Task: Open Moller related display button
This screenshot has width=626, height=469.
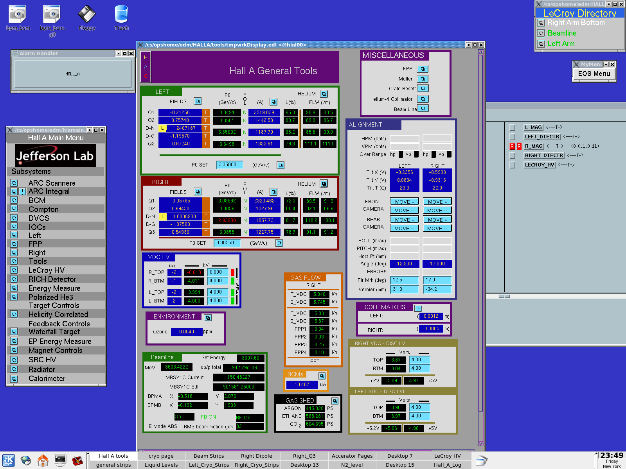Action: coord(423,79)
